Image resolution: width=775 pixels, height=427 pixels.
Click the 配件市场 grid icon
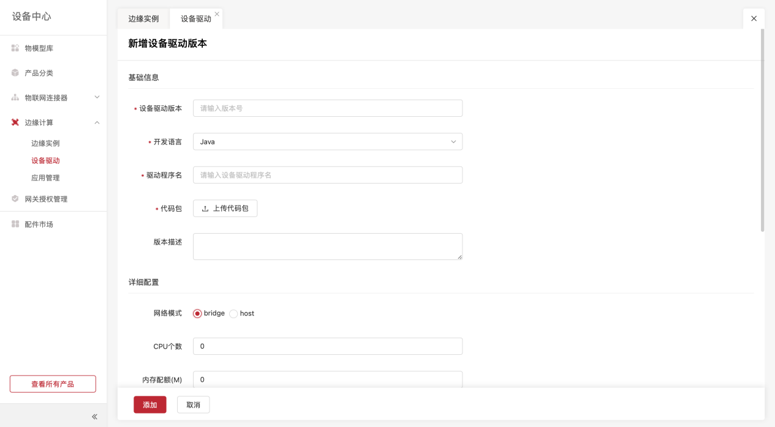click(15, 224)
